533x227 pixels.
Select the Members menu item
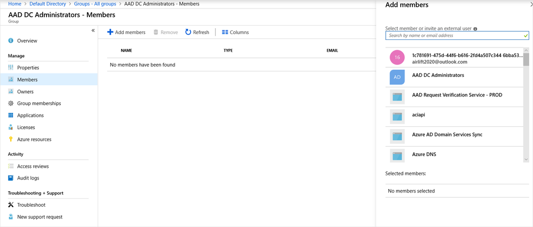[49, 80]
